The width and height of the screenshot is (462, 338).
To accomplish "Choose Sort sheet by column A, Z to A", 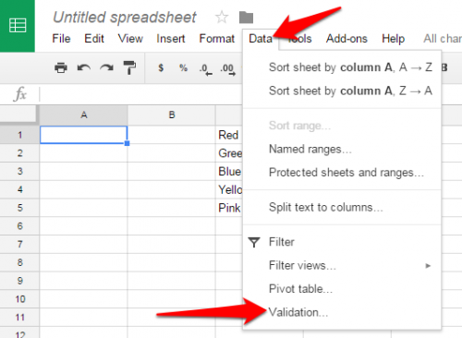I will [x=342, y=91].
